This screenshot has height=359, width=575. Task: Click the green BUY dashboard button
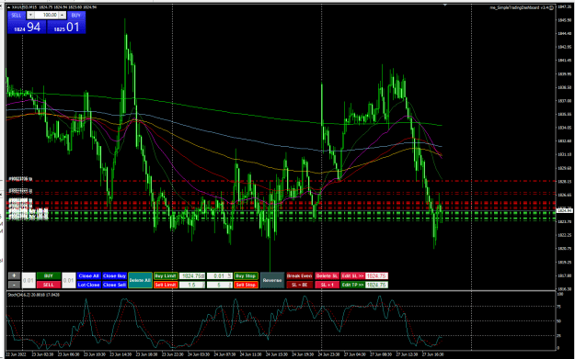tap(49, 275)
